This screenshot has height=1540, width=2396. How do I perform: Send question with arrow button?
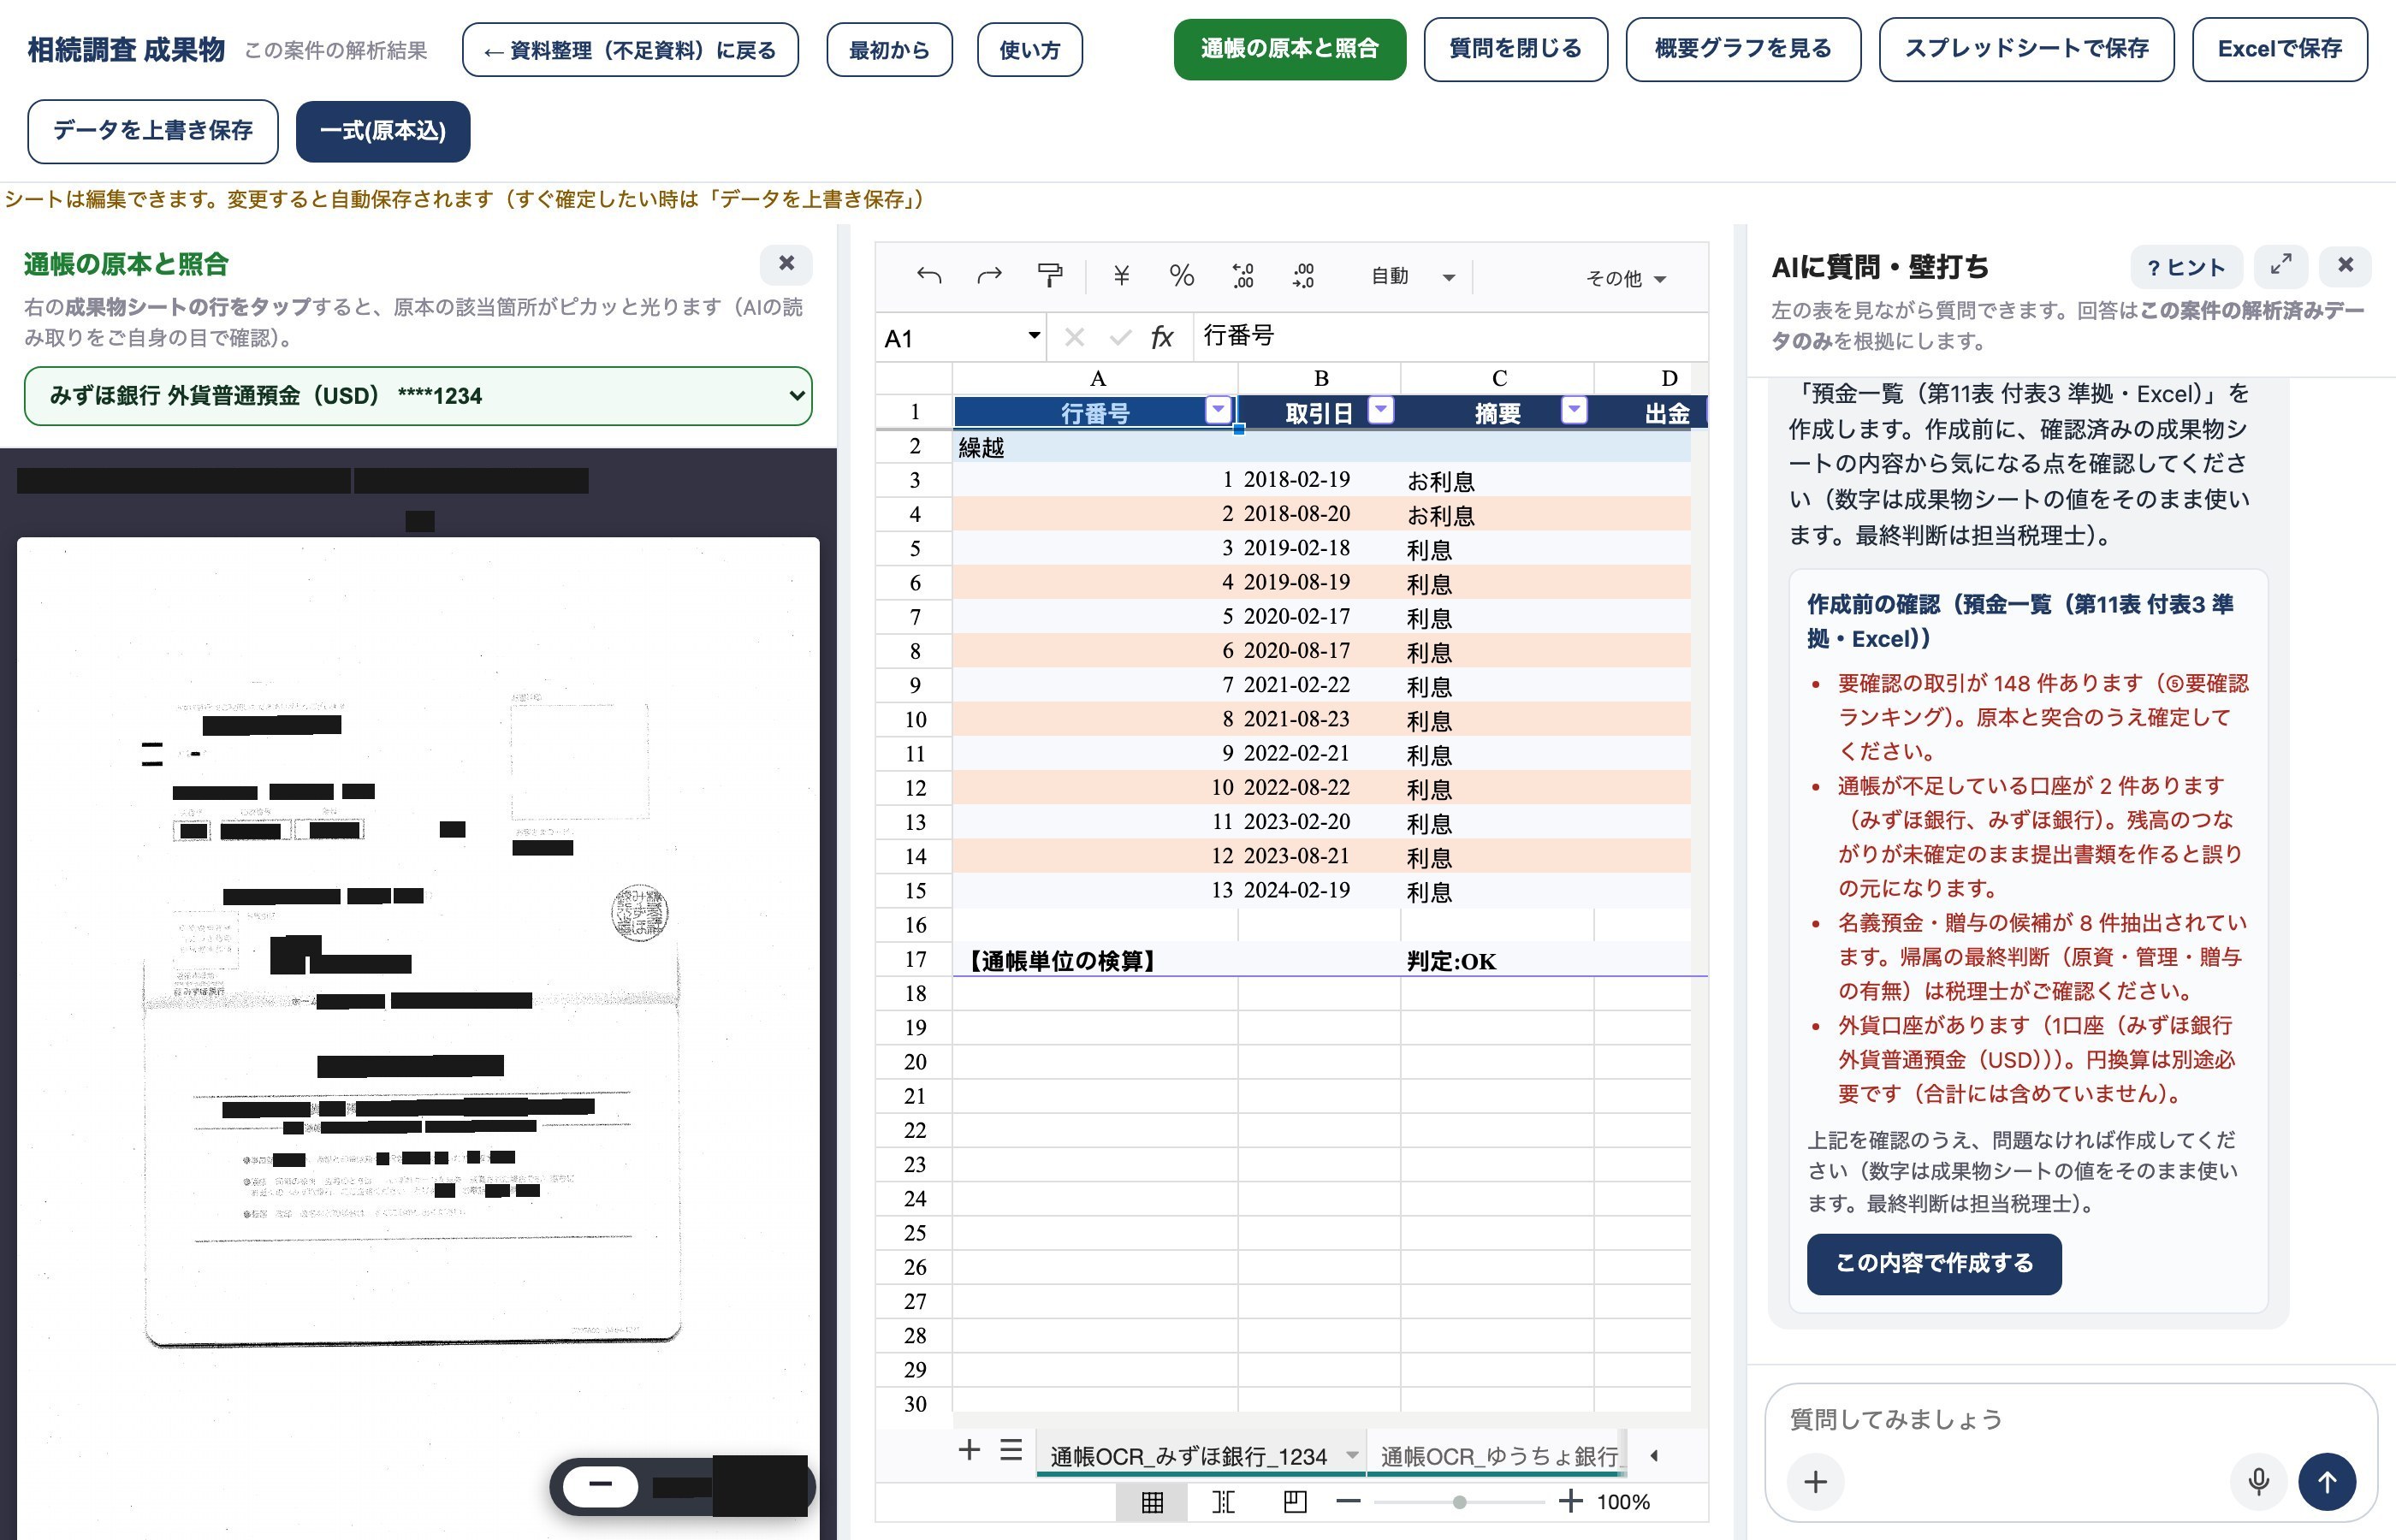[2327, 1481]
